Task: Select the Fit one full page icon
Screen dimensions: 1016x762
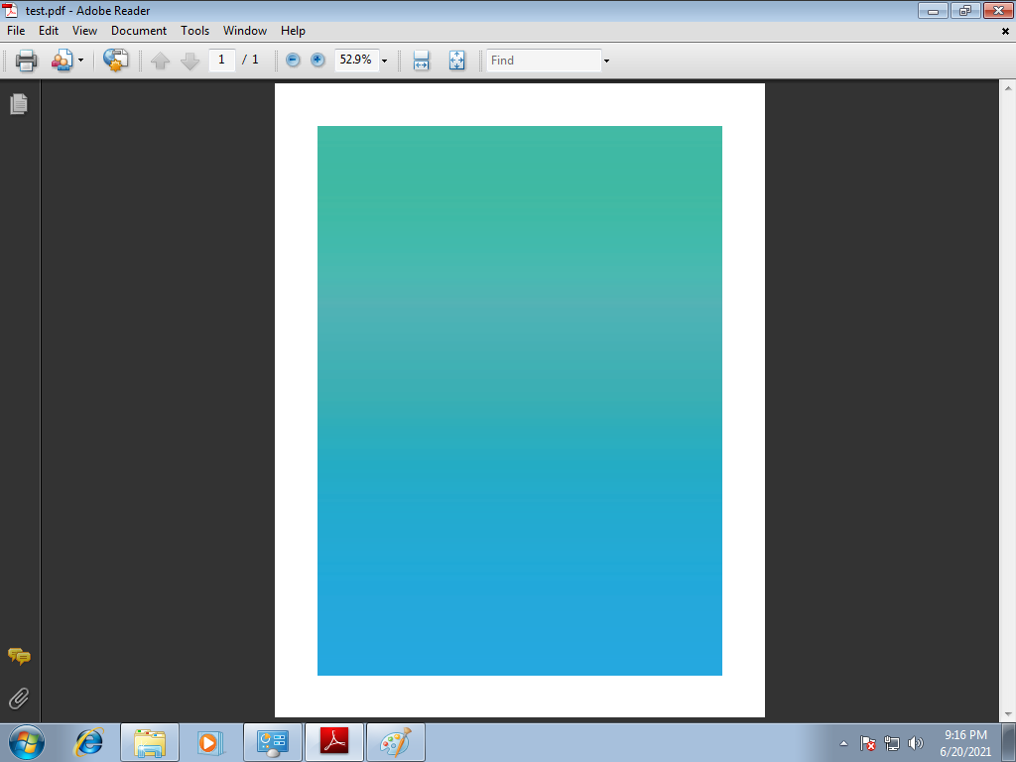Action: (456, 61)
